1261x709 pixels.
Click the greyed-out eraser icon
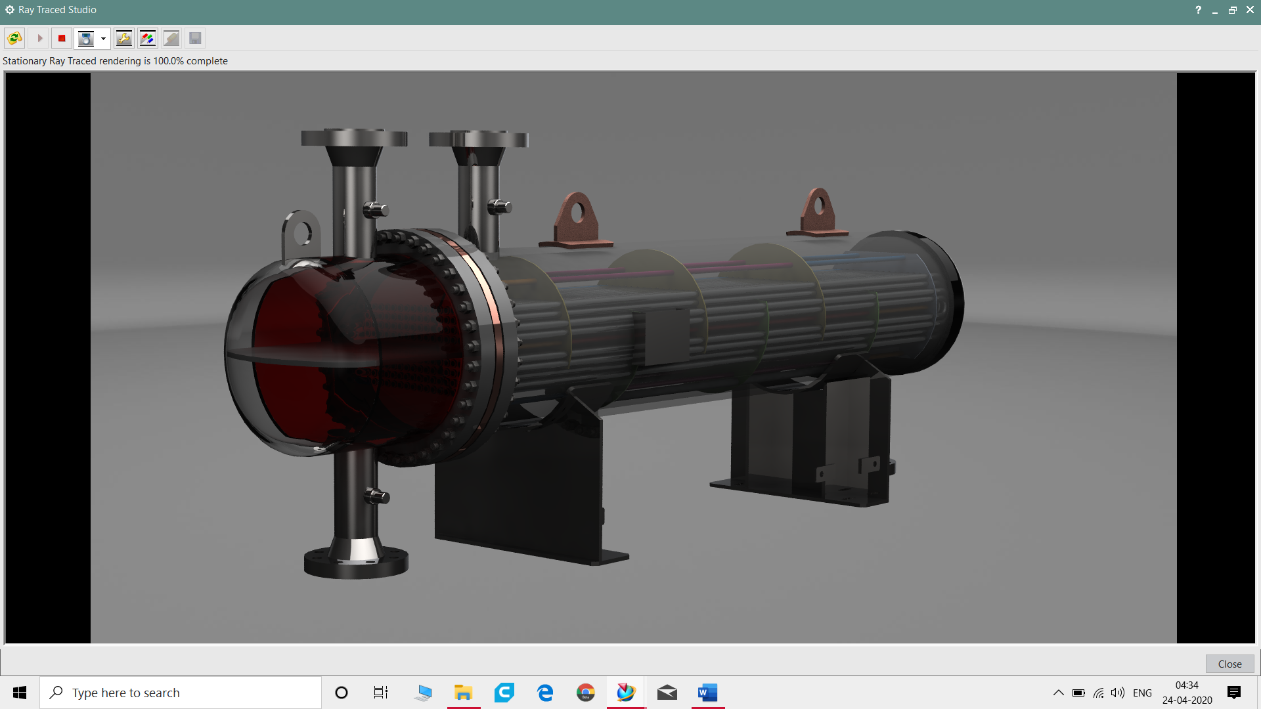point(171,39)
